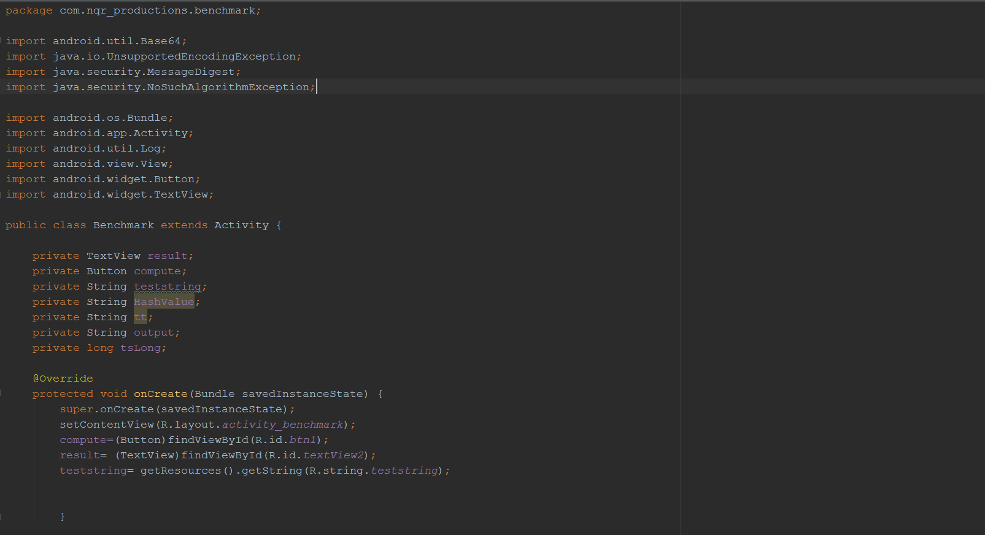The image size is (985, 535).
Task: Click the underlined teststring field declaration
Action: pos(168,287)
